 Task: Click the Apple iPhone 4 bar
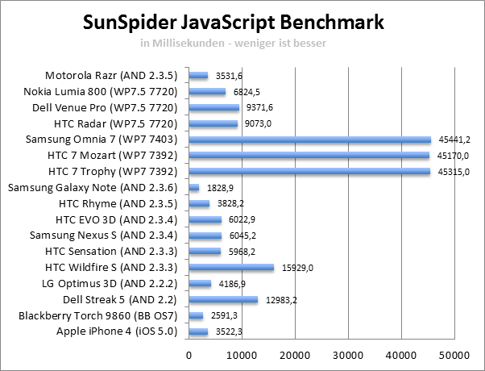tap(198, 331)
